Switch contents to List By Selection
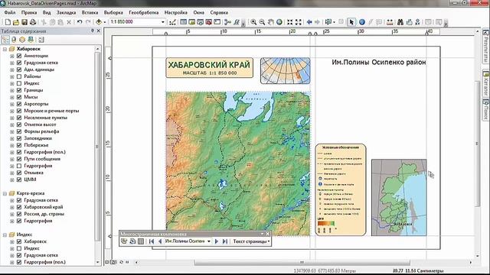Image resolution: width=490 pixels, height=275 pixels. pos(31,40)
